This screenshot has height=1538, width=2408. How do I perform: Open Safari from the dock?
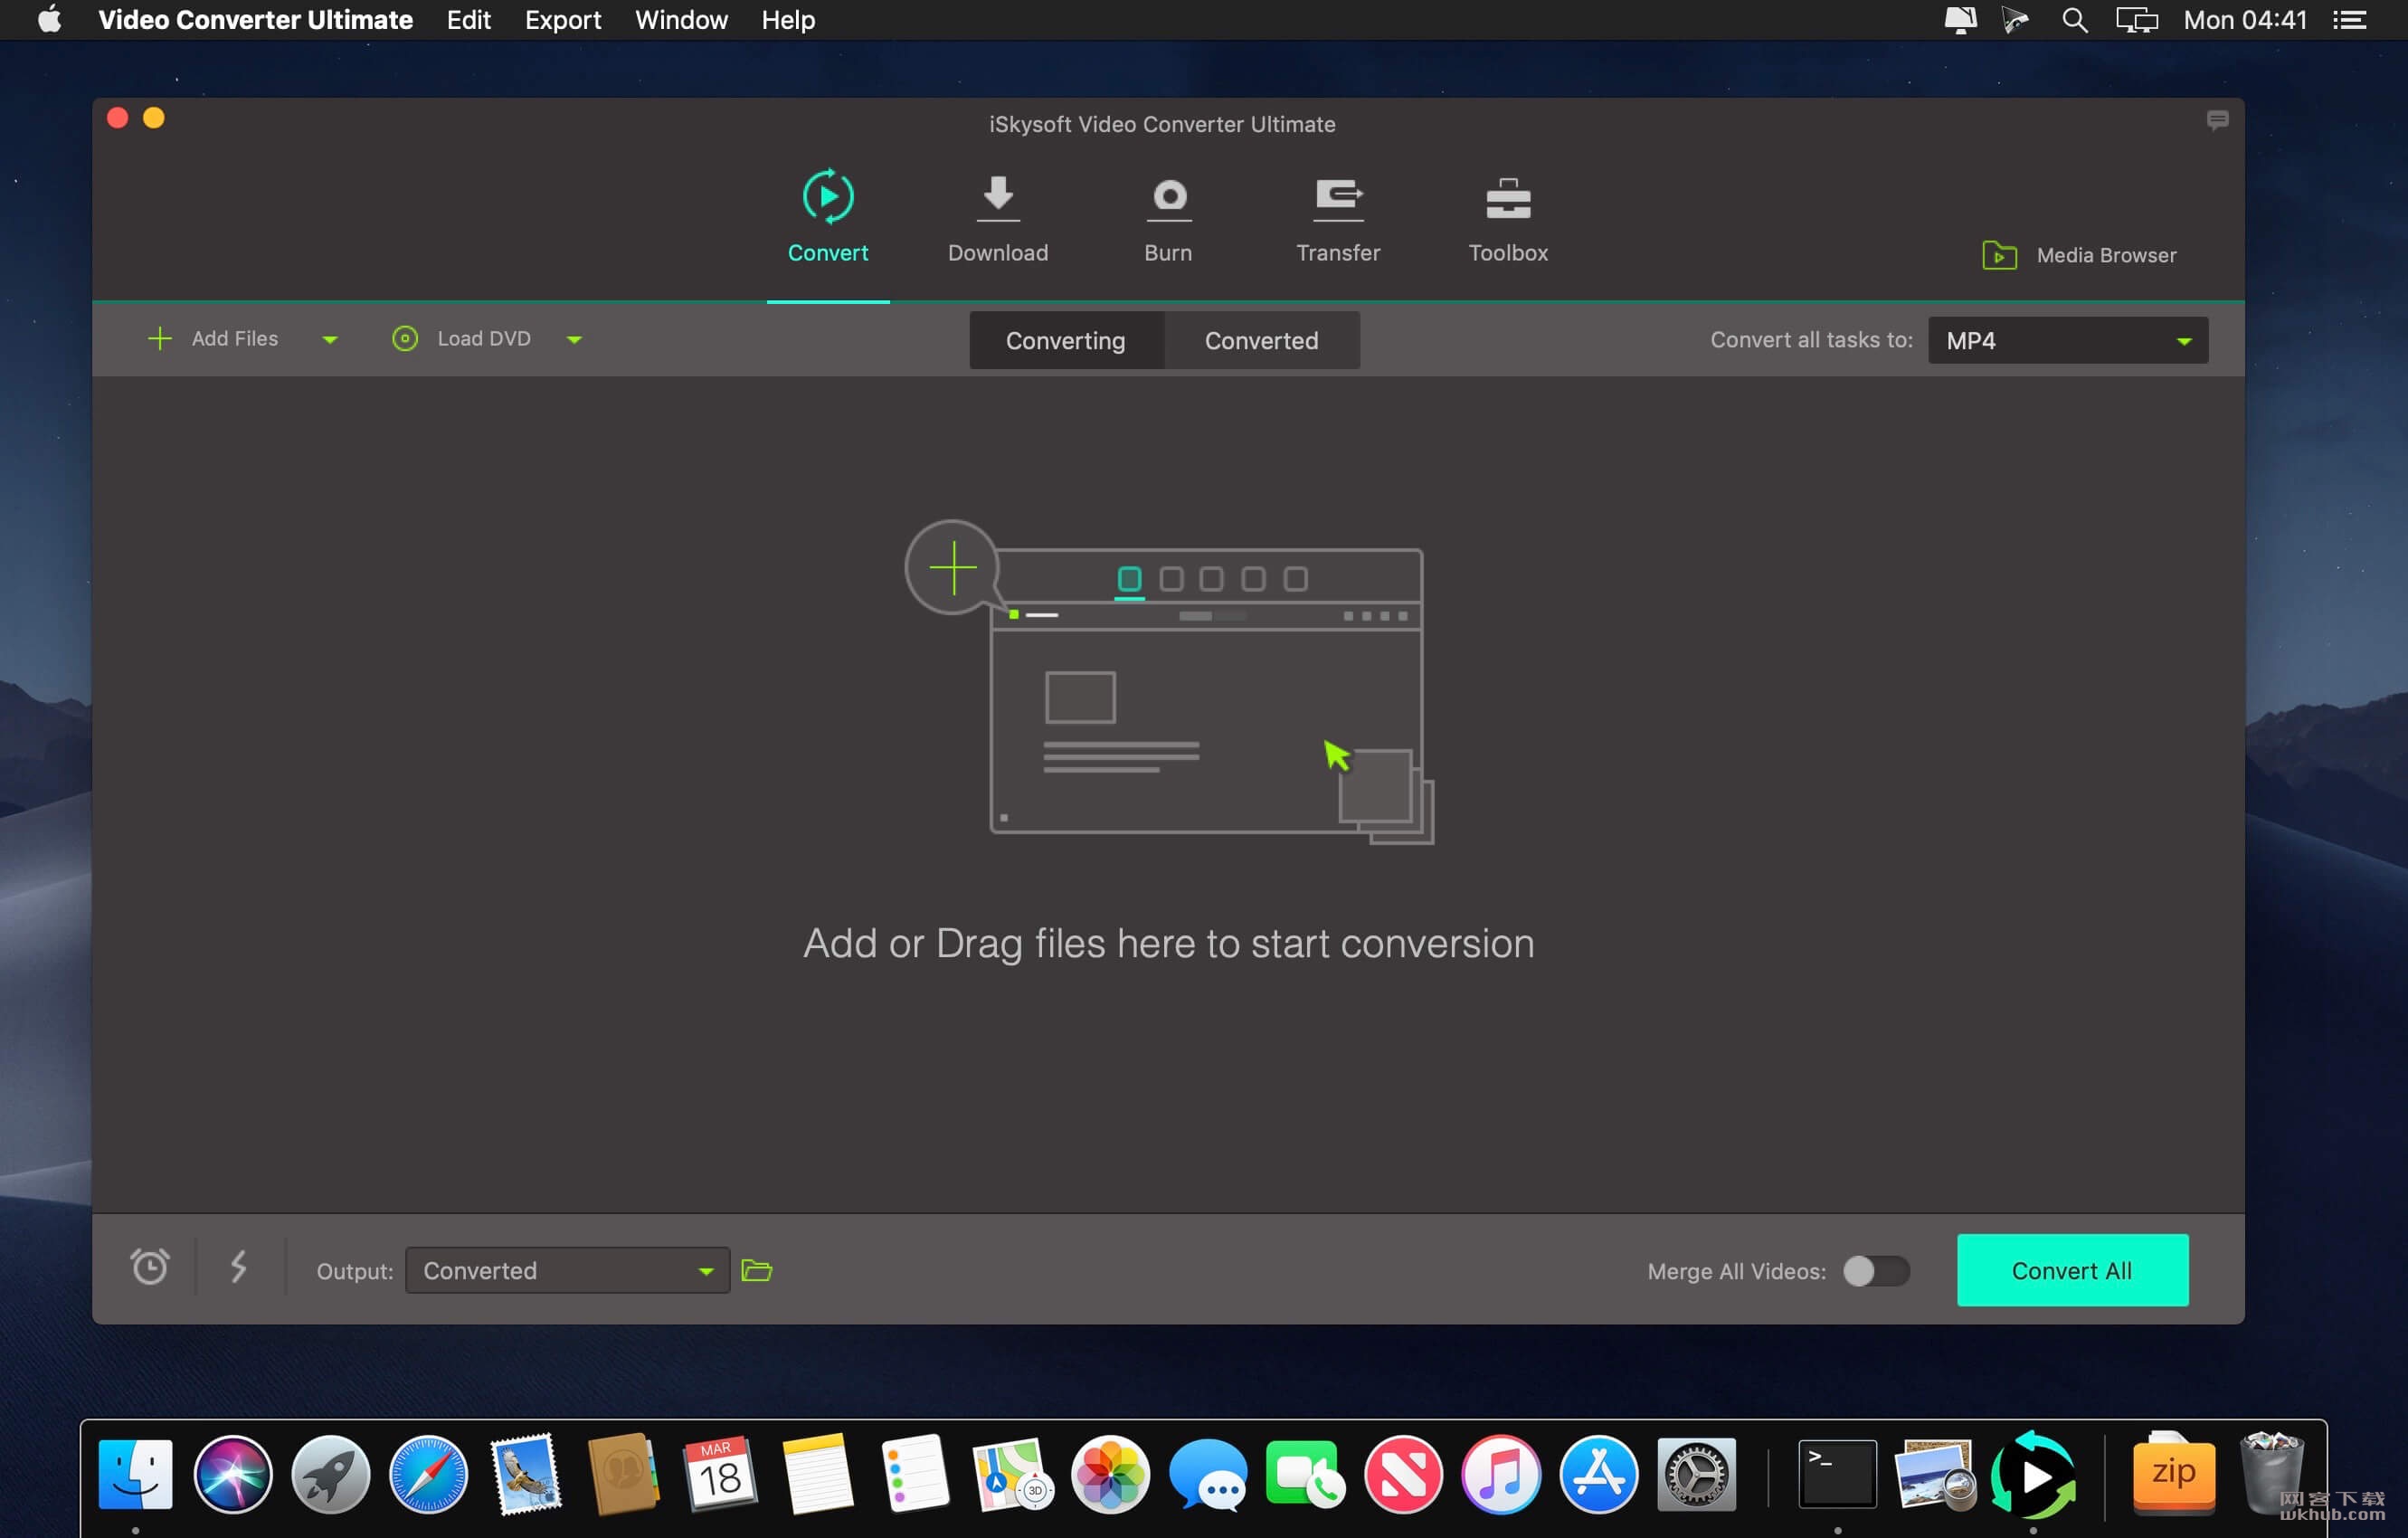click(x=428, y=1473)
